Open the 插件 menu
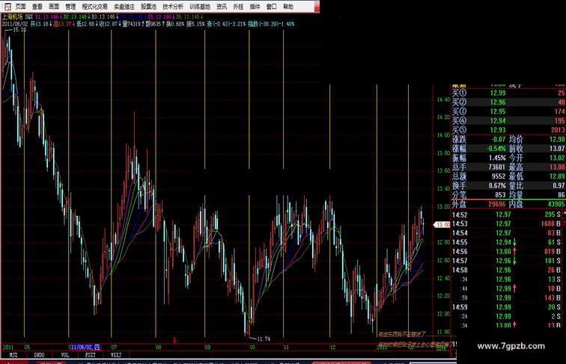 255,7
